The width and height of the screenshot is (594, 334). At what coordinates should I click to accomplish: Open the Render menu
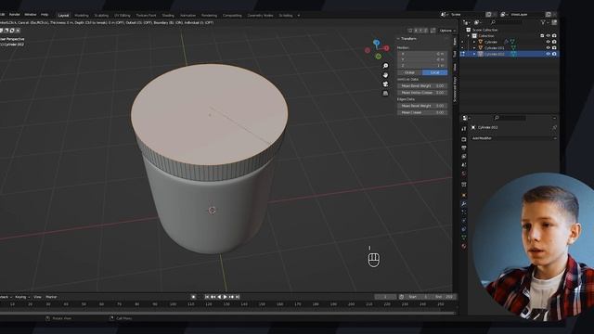click(x=15, y=15)
